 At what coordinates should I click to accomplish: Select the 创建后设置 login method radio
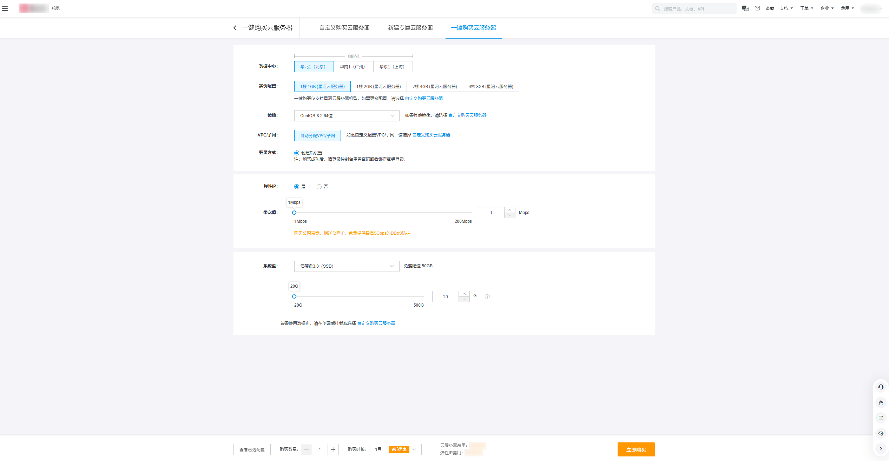297,153
